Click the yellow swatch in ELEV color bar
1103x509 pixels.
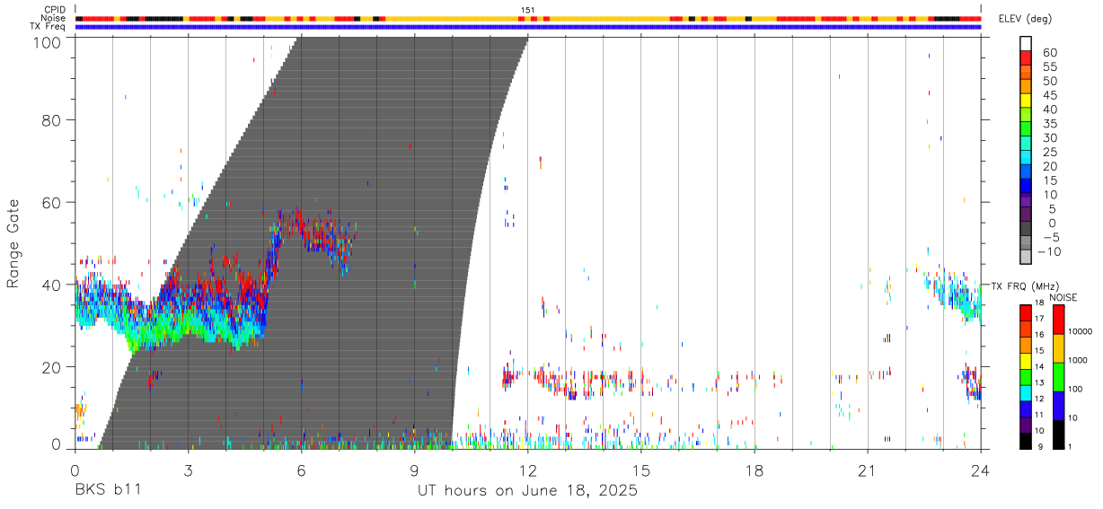click(x=1026, y=101)
